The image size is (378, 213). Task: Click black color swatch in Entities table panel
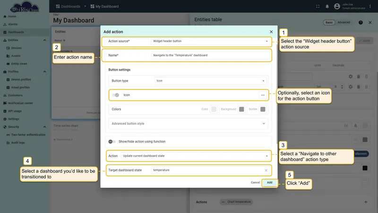[365, 168]
